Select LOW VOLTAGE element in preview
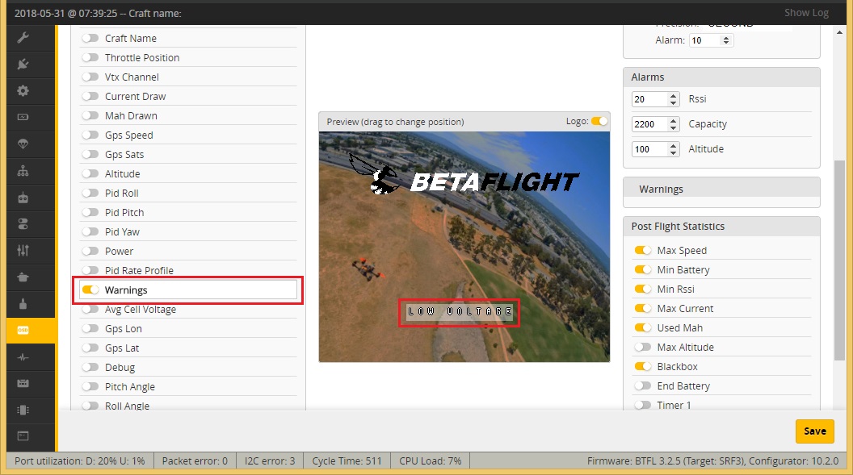 tap(460, 311)
